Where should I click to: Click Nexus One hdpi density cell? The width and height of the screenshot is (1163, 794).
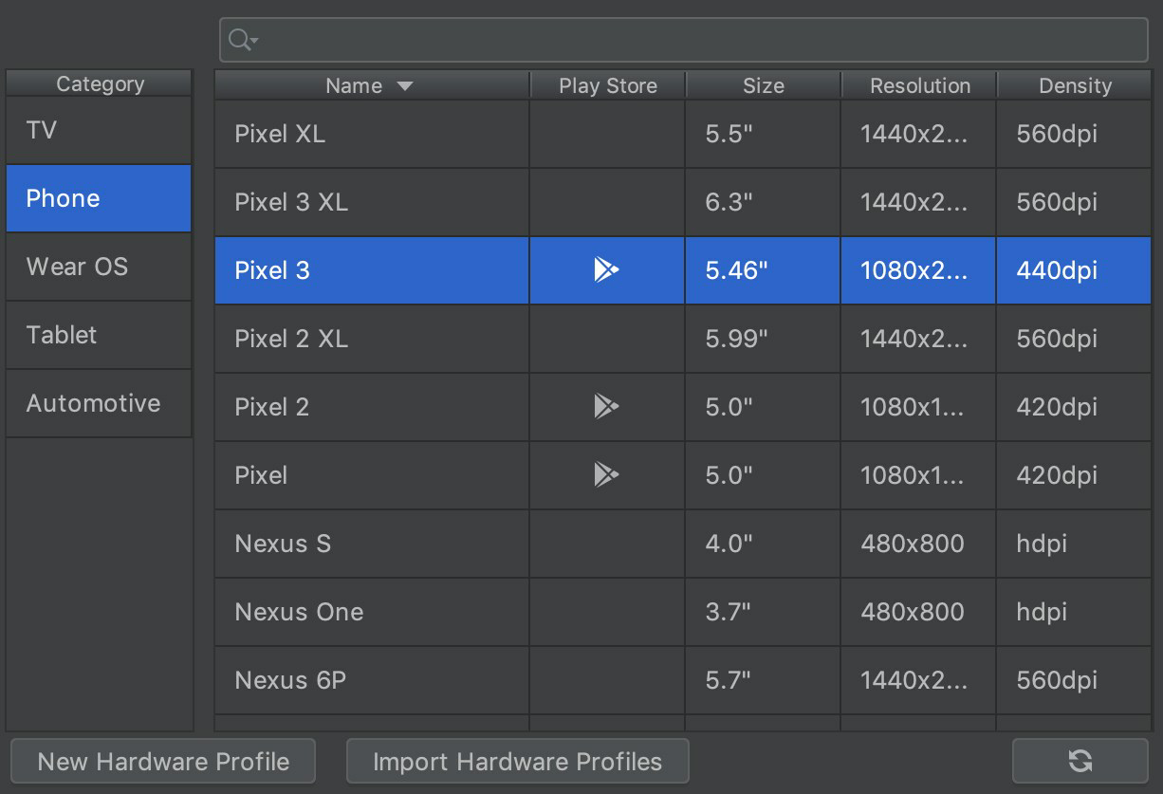point(1074,612)
